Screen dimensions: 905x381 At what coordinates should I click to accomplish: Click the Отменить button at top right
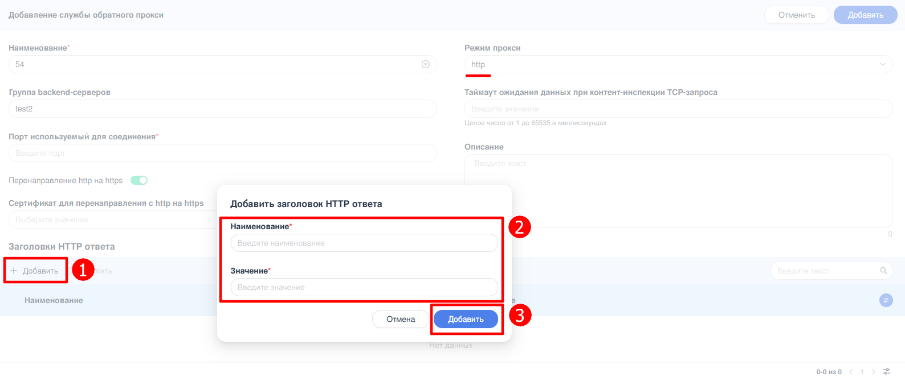click(797, 15)
